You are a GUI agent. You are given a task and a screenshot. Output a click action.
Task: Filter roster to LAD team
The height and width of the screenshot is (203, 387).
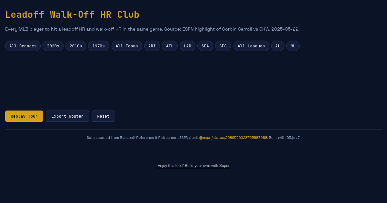click(187, 46)
